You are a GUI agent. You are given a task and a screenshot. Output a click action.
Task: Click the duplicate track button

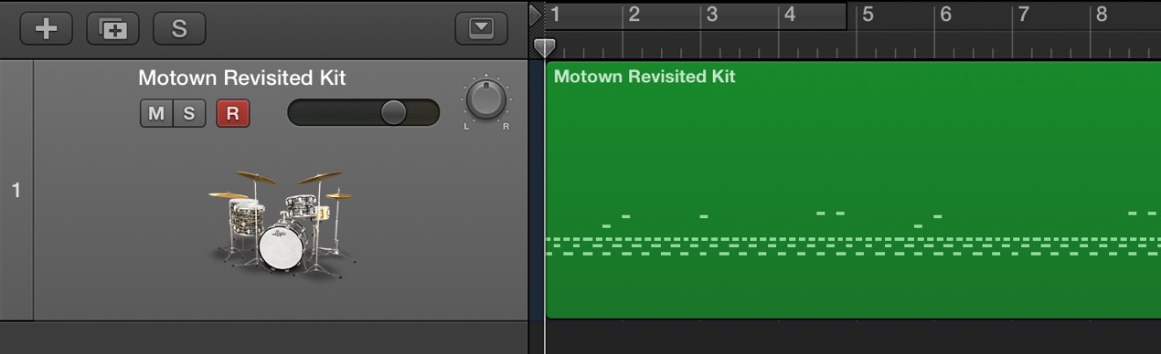112,28
